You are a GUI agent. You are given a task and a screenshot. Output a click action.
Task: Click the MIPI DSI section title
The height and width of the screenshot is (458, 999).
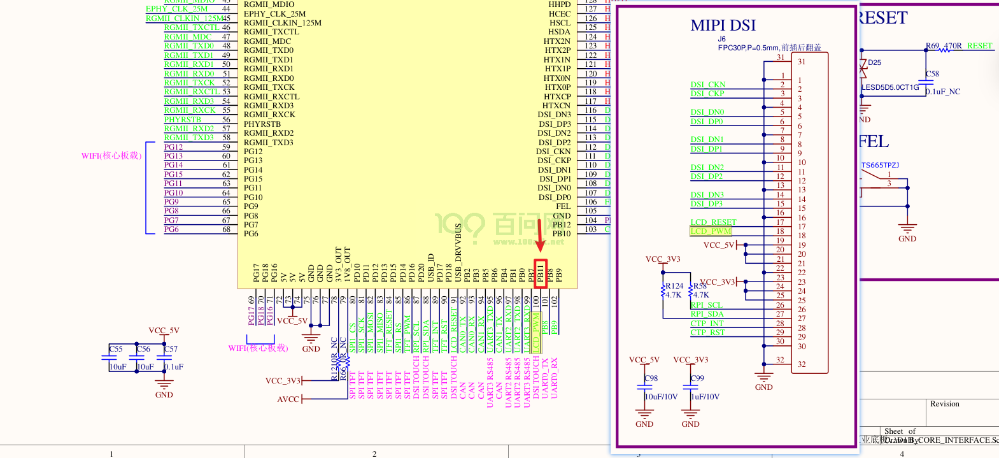click(723, 25)
